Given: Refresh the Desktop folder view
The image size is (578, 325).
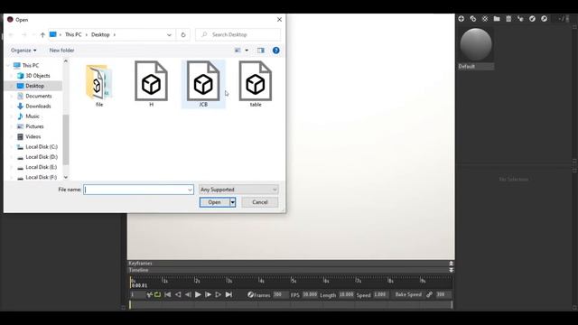Looking at the screenshot, I should click(x=183, y=34).
